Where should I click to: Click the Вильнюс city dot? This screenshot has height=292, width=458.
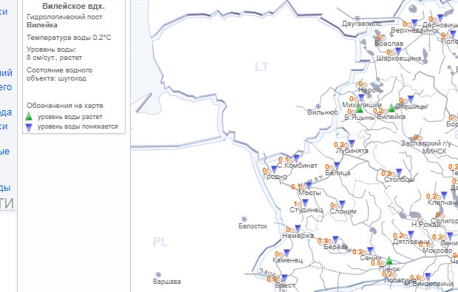click(318, 106)
